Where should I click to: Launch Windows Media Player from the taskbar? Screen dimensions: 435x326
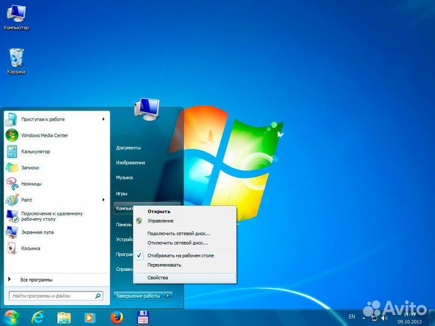[x=90, y=318]
